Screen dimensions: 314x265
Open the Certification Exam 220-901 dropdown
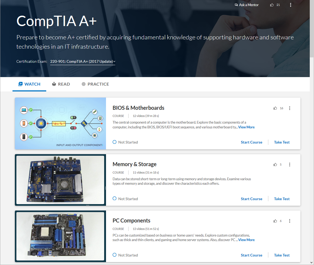pyautogui.click(x=83, y=61)
